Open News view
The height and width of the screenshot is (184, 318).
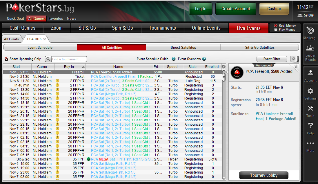72,18
